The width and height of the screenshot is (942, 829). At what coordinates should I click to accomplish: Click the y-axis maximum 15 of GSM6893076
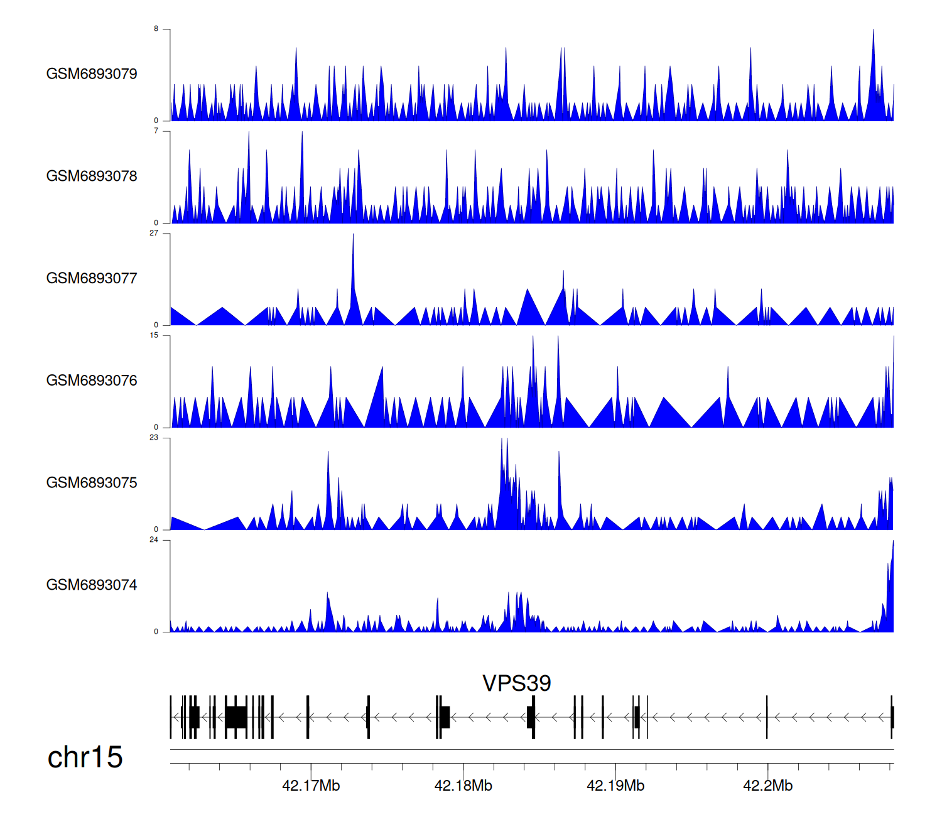pos(154,335)
